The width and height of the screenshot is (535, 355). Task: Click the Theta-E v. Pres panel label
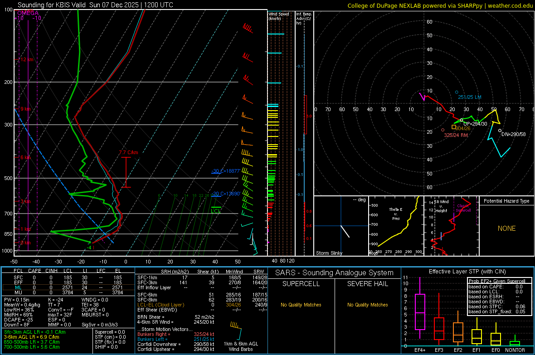396,214
